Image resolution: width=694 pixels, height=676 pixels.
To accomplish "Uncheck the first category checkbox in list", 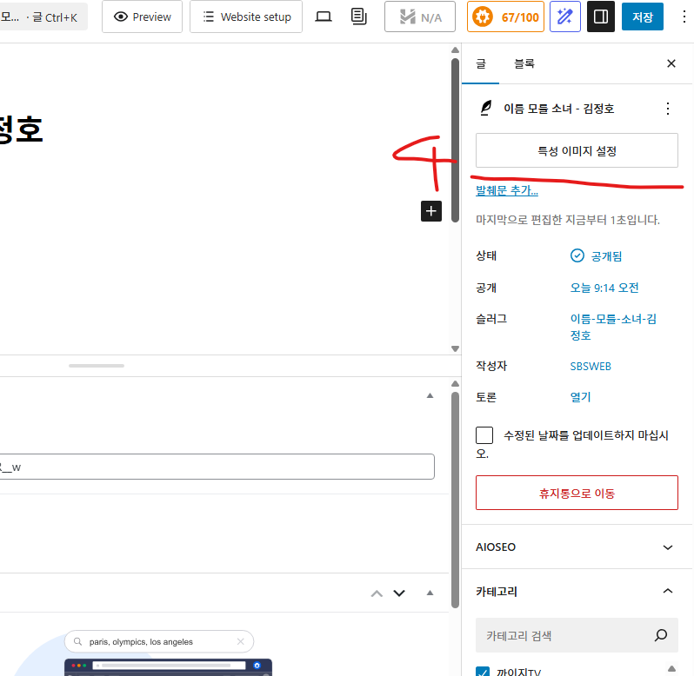I will pyautogui.click(x=484, y=671).
